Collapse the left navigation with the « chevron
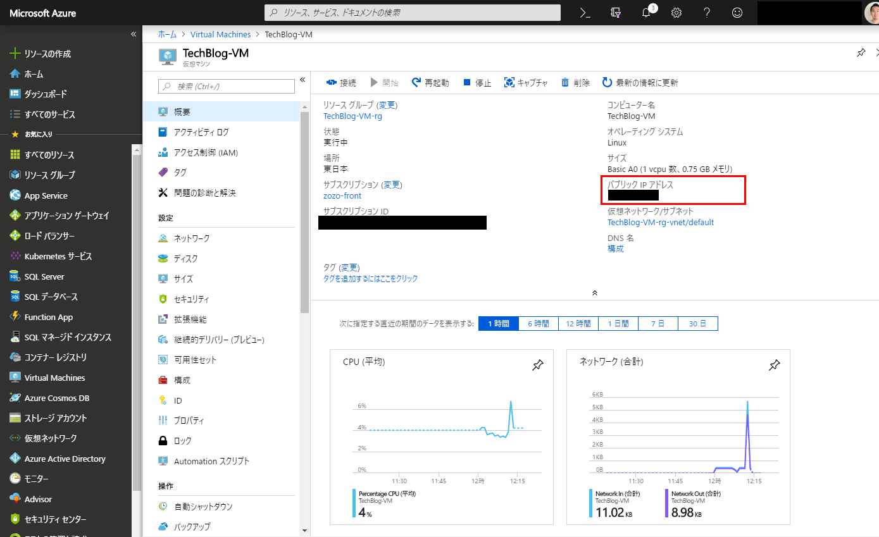The image size is (879, 537). (x=134, y=34)
